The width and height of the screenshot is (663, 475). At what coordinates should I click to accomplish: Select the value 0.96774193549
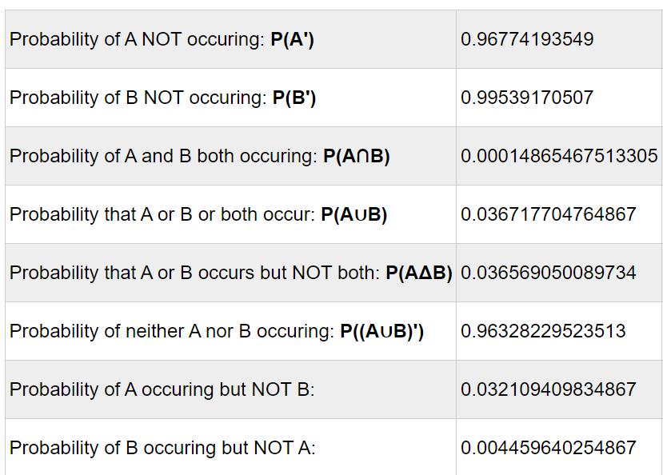527,39
